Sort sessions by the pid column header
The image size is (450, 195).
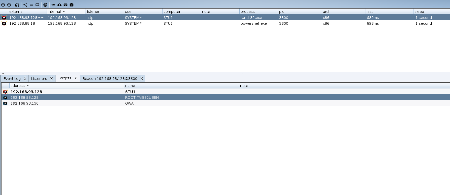[282, 12]
